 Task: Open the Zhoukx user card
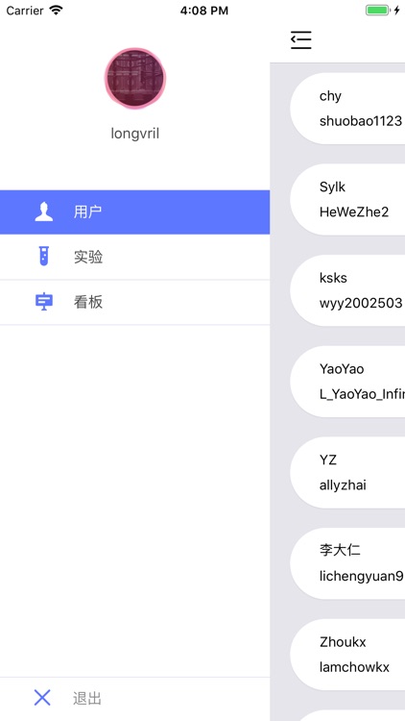click(x=347, y=655)
